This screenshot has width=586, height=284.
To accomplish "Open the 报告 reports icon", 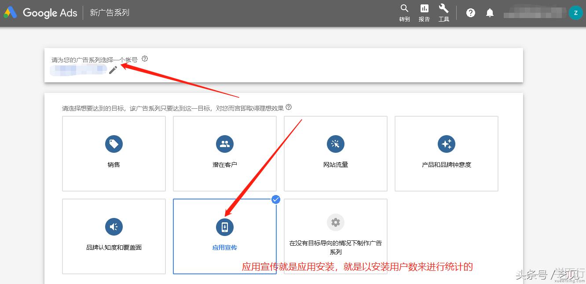I will pyautogui.click(x=424, y=13).
